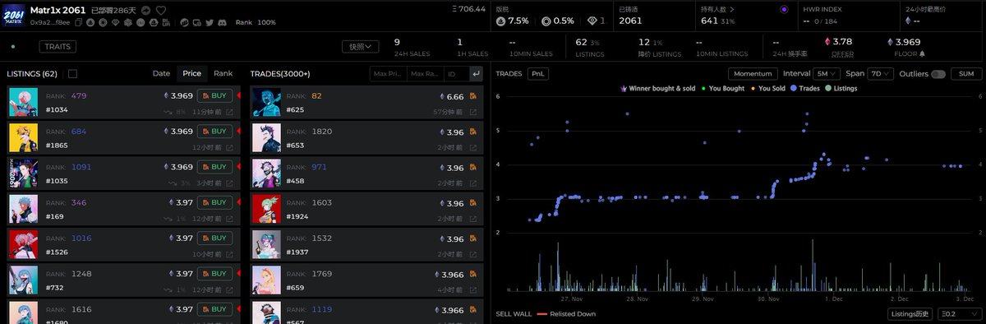Click the royalty percentage icon next to 7.5%
Screen dimensions: 986x324
tap(501, 21)
